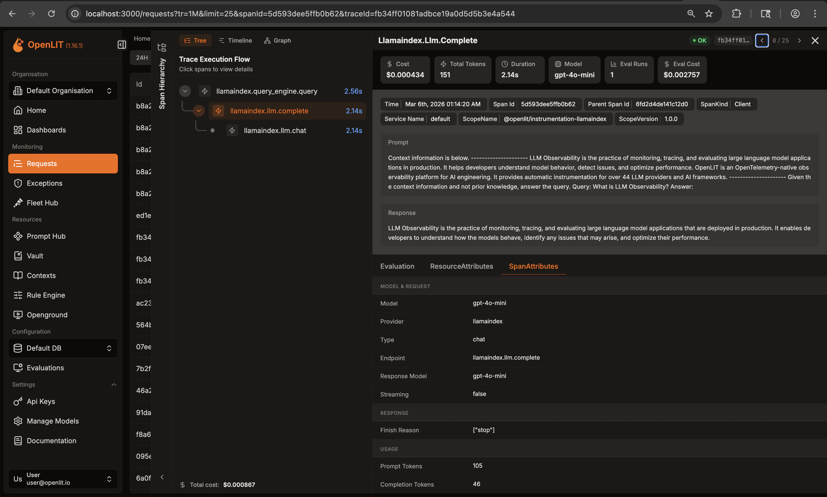Collapse the Settings section chevron
The image size is (827, 497).
point(114,384)
